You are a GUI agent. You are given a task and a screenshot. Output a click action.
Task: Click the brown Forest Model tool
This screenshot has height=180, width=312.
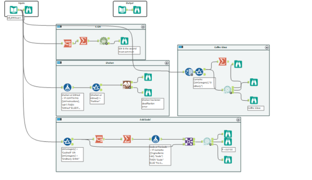coord(127,85)
